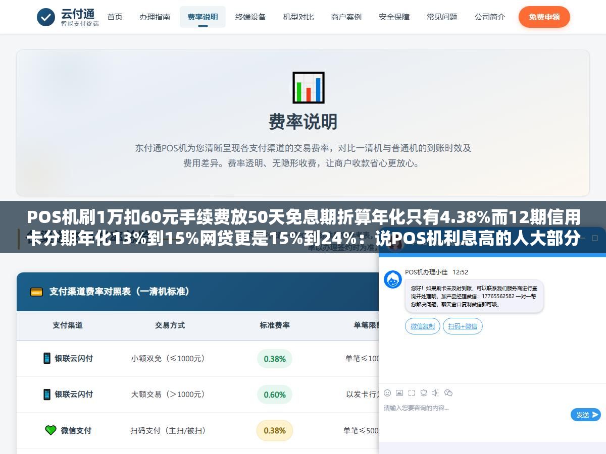Click the 交易方式 column header
This screenshot has width=606, height=454.
(x=170, y=325)
